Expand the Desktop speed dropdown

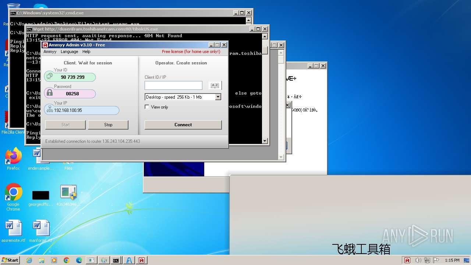(x=218, y=97)
